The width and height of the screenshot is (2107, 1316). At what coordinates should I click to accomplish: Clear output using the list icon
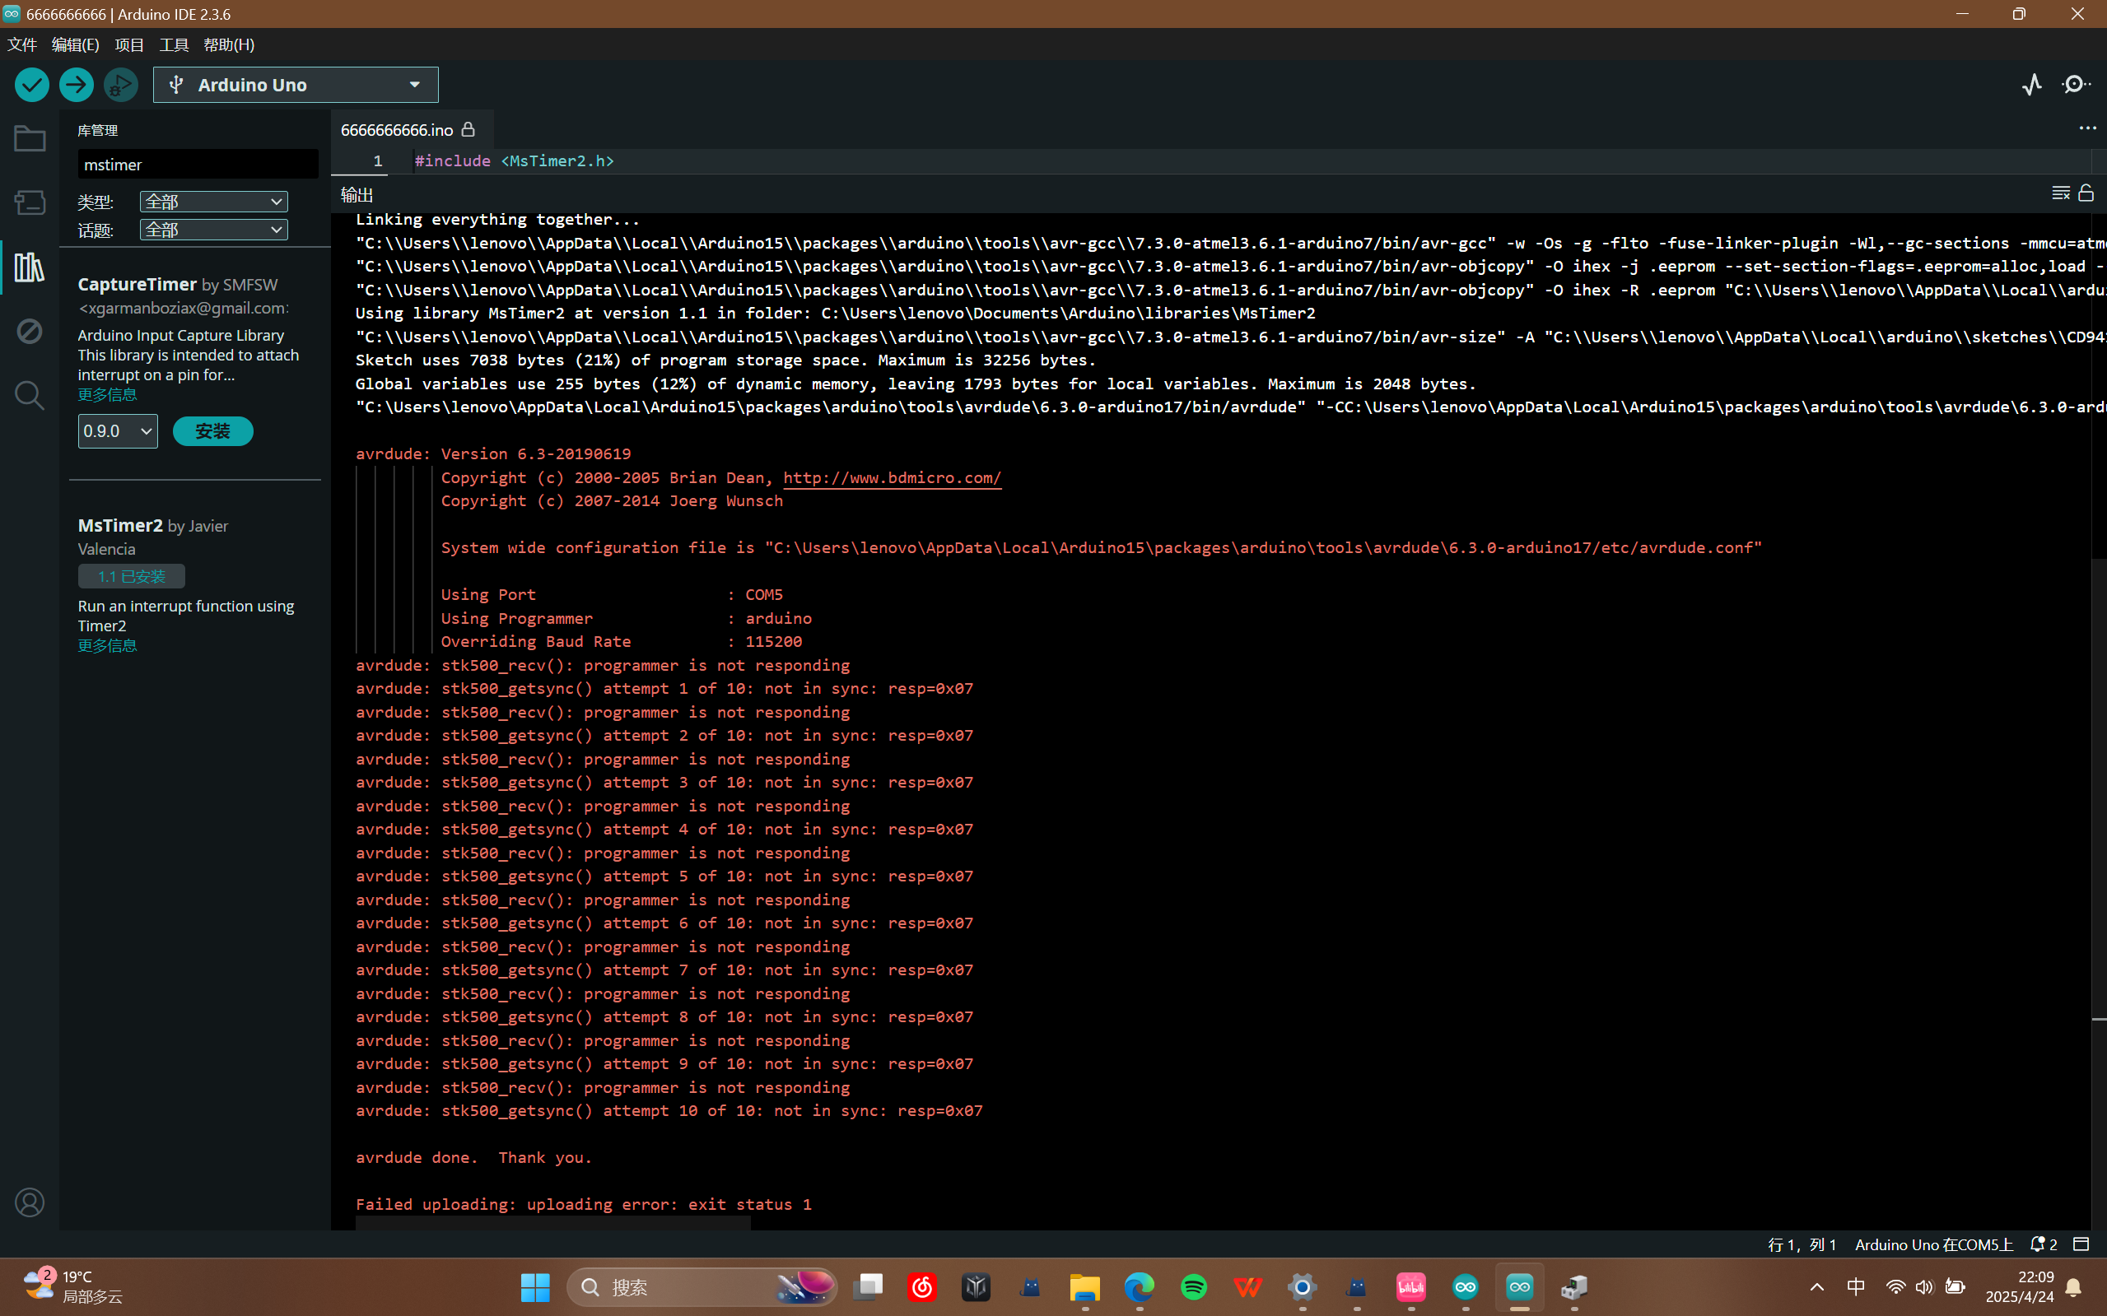tap(2060, 193)
